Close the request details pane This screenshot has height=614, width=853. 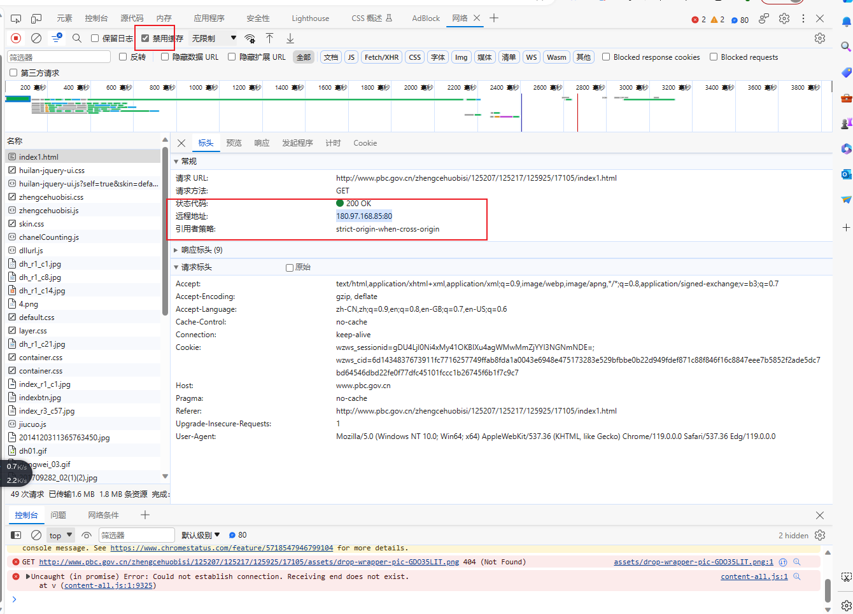click(181, 143)
